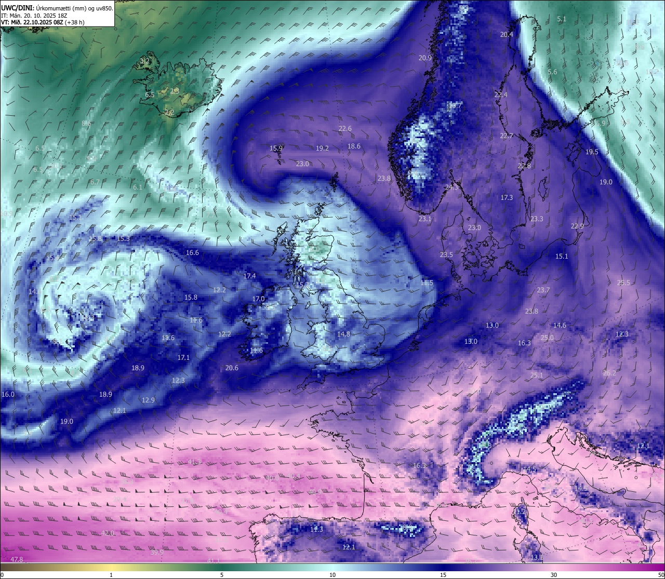Viewport: 665px width, 579px height.
Task: Click the 12.9 map value
Action: click(x=148, y=400)
